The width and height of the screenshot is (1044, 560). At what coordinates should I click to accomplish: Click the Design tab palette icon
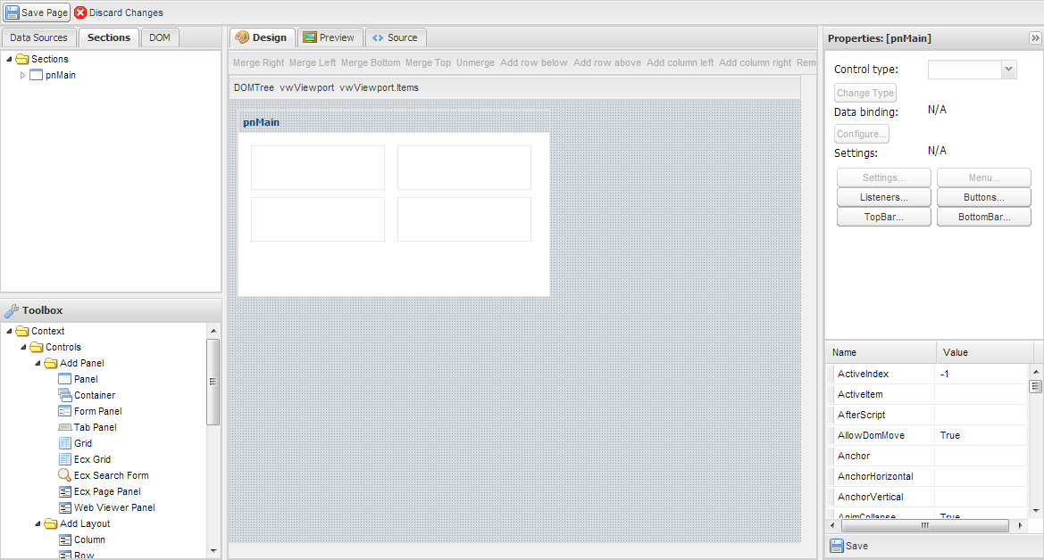point(242,37)
